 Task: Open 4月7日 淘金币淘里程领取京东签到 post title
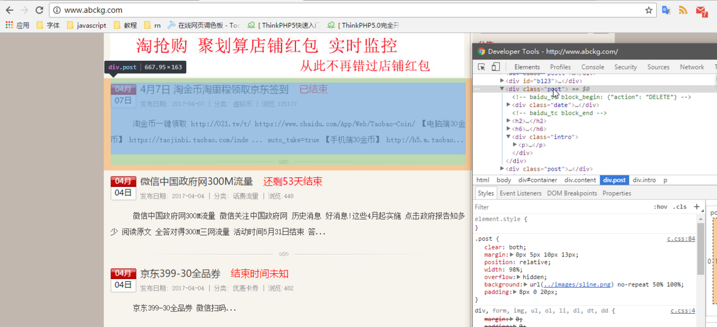coord(214,89)
